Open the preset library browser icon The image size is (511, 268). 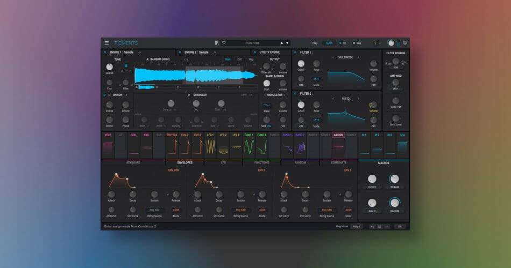pyautogui.click(x=217, y=43)
